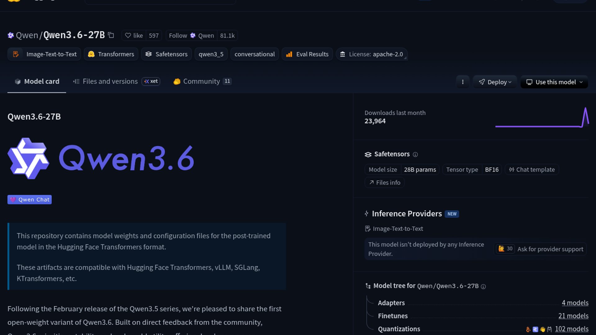This screenshot has width=596, height=335.
Task: Select the Image-Text-to-Text task icon
Action: 16,54
